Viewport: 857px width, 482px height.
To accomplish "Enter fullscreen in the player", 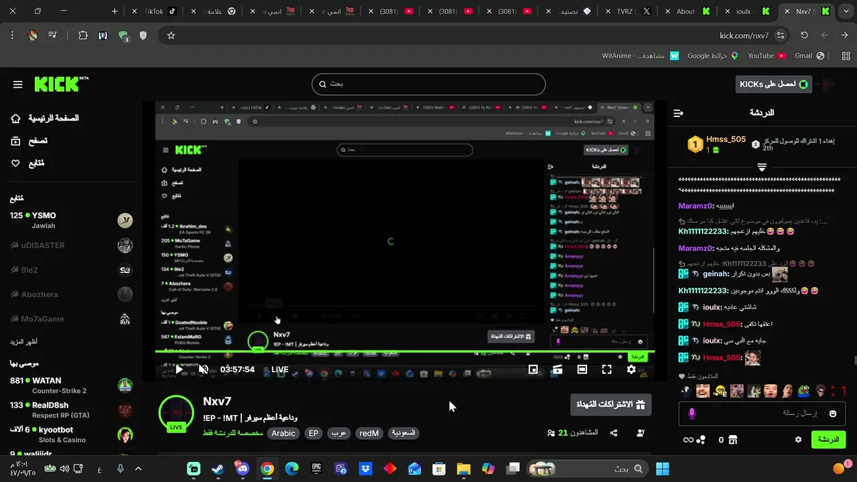I will [x=607, y=369].
